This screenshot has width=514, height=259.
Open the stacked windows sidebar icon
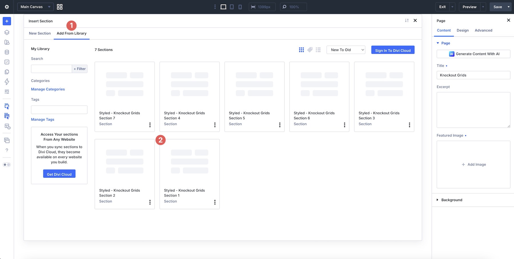[x=7, y=140]
